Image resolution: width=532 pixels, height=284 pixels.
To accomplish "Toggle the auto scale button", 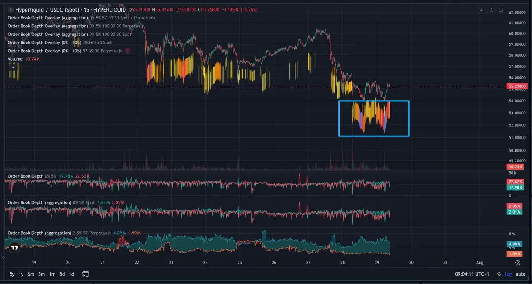I will pyautogui.click(x=520, y=274).
